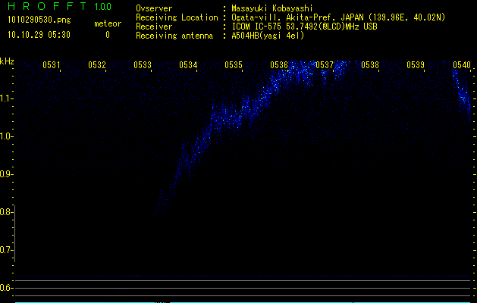Image resolution: width=477 pixels, height=303 pixels.
Task: Click the Receiving antenna label
Action: pos(174,36)
